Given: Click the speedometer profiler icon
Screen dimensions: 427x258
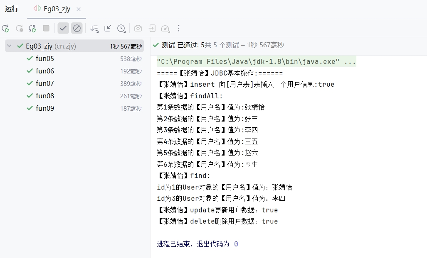Looking at the screenshot, I should click(x=165, y=28).
